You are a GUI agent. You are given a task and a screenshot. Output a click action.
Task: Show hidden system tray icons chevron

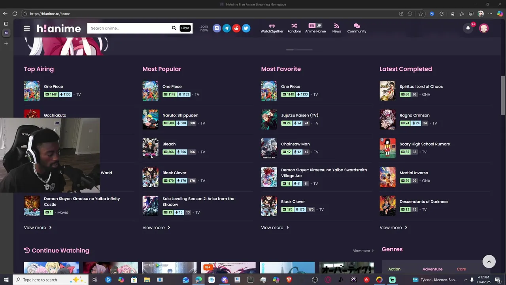(x=465, y=280)
